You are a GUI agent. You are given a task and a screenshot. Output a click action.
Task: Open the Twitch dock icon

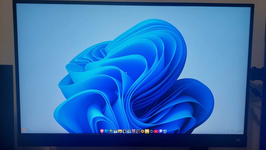(160, 131)
